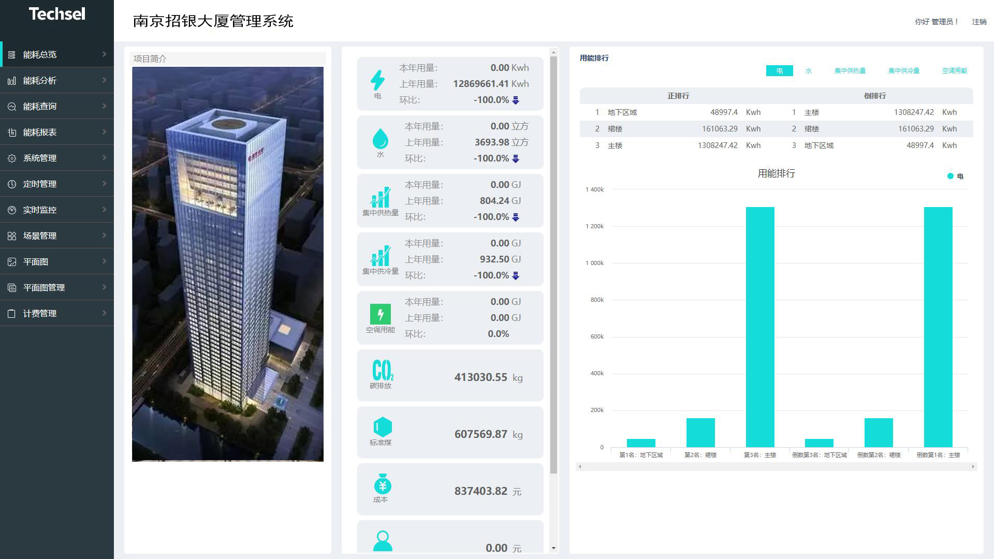The width and height of the screenshot is (994, 559).
Task: Click the building project thumbnail image
Action: pyautogui.click(x=228, y=264)
